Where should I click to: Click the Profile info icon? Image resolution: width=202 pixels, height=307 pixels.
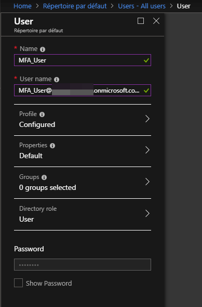tap(42, 114)
